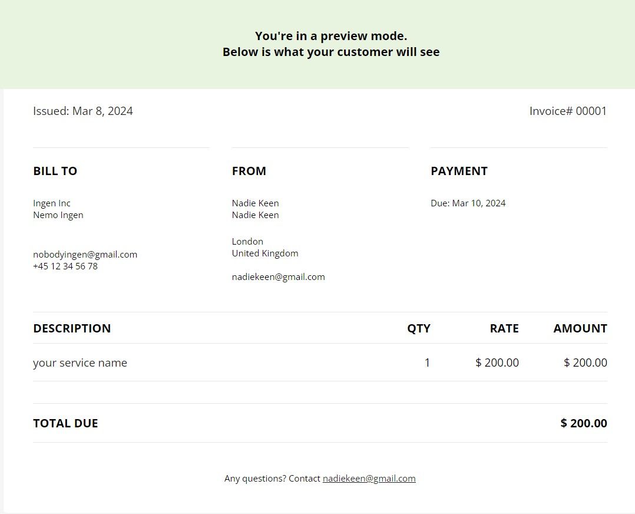Click the 'You're in a preview mode.' banner text
This screenshot has width=635, height=514.
tap(331, 36)
